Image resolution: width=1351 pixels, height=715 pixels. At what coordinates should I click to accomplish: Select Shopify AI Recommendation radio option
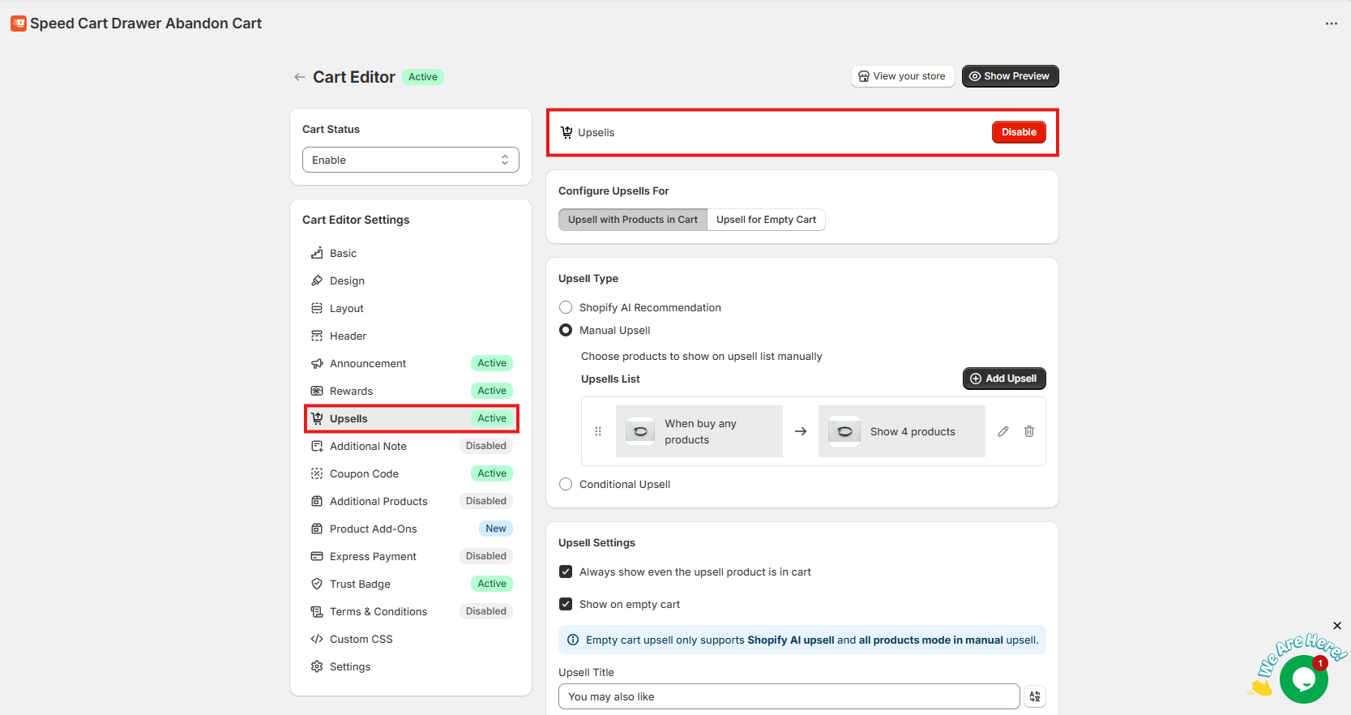(x=566, y=307)
